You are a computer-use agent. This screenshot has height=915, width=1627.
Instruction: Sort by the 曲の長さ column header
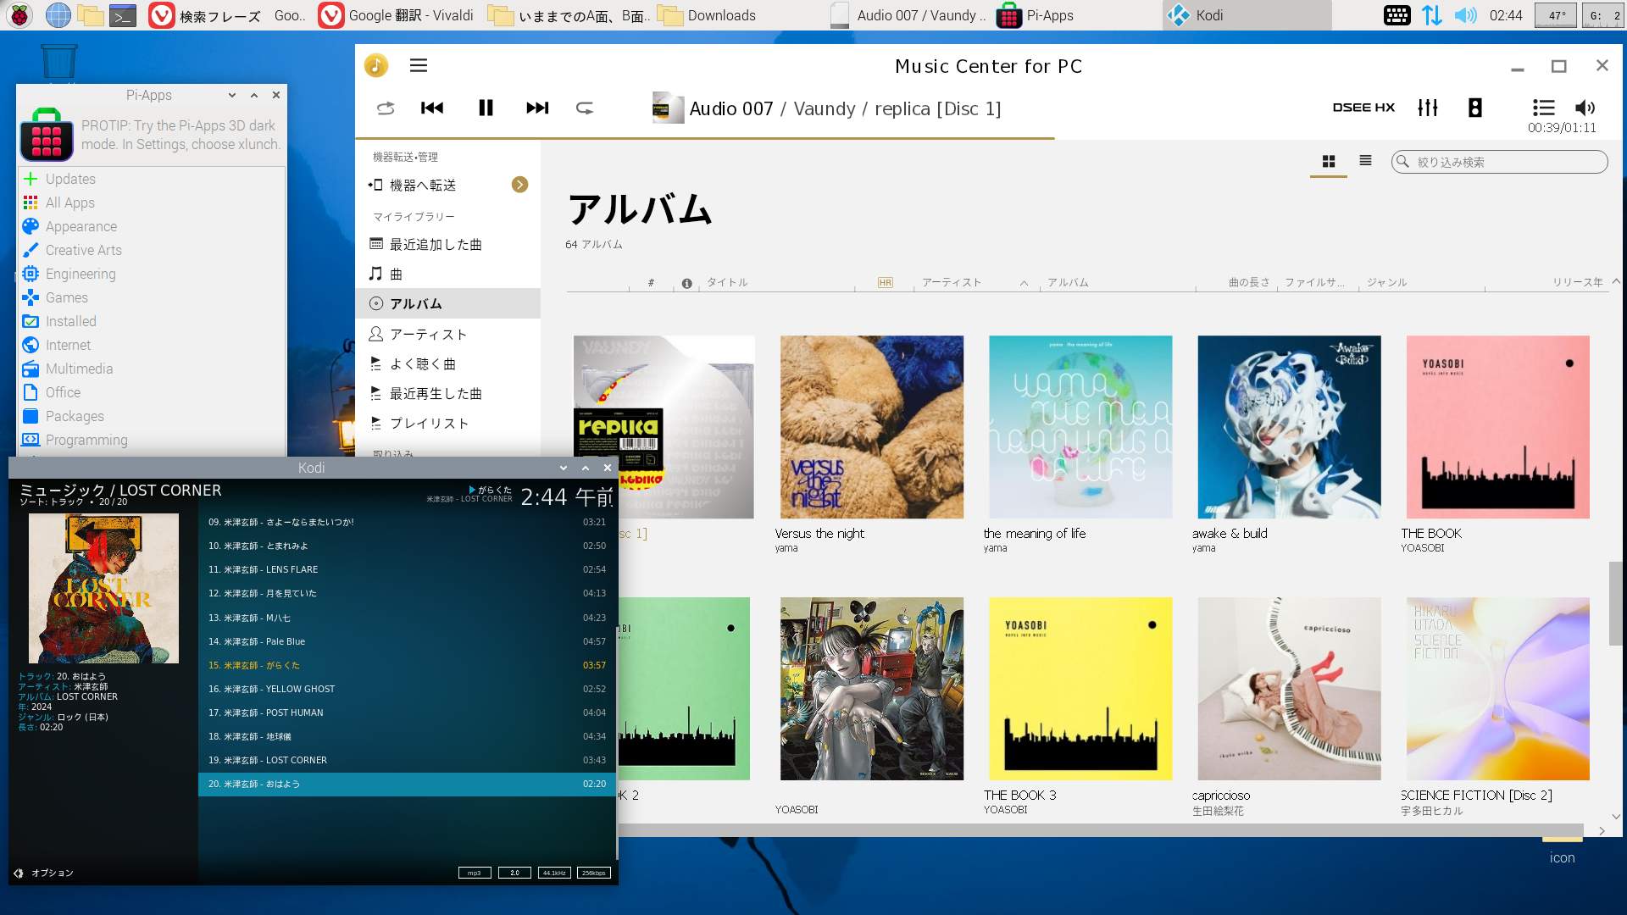pos(1249,282)
